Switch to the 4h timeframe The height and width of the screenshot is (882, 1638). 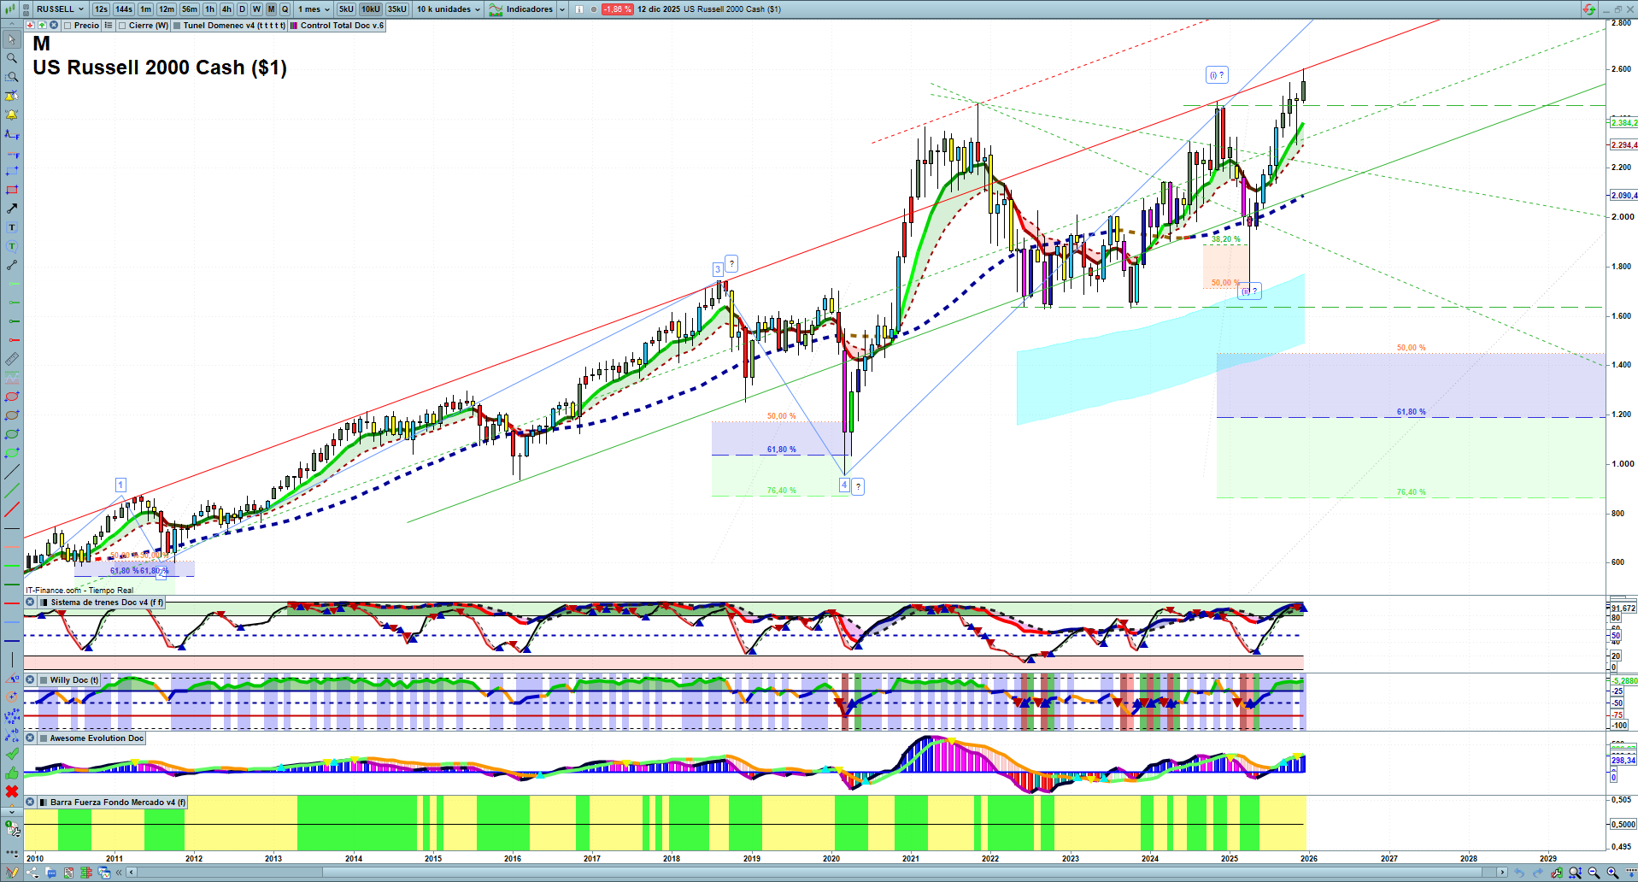226,9
